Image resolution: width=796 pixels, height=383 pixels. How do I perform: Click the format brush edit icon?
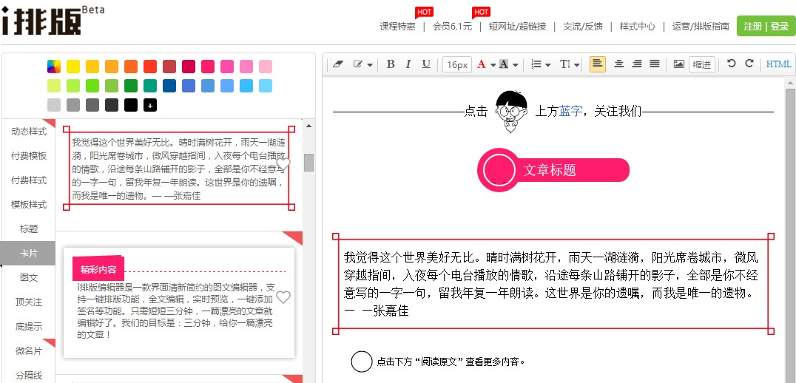[x=358, y=64]
